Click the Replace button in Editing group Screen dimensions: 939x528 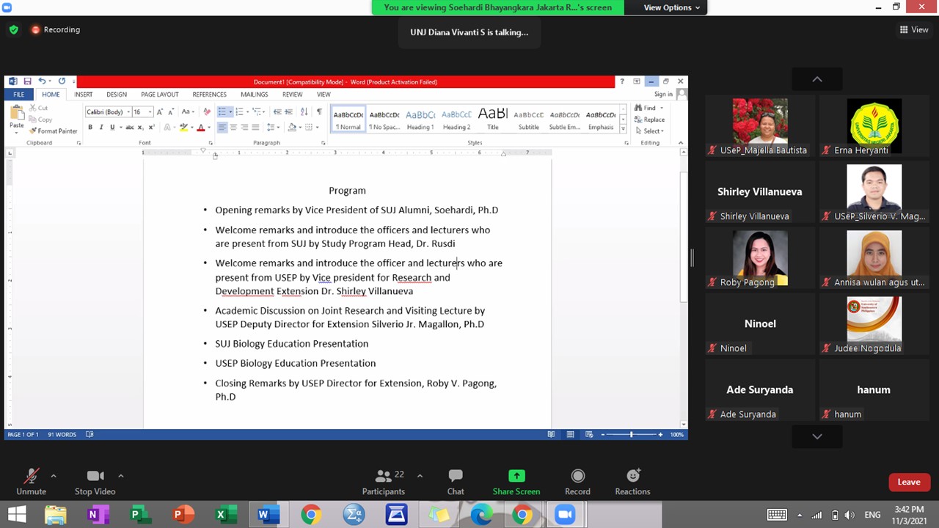650,120
